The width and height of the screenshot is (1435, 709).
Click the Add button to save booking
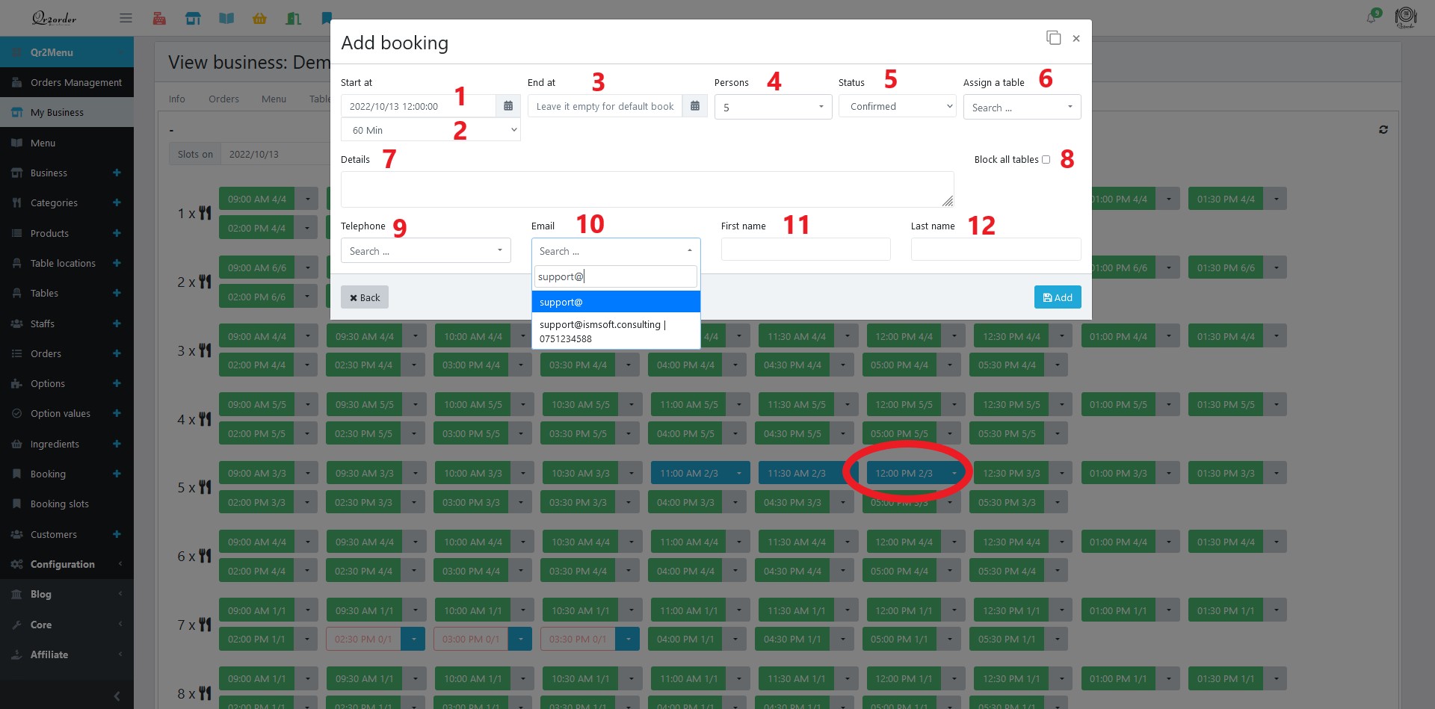coord(1057,297)
